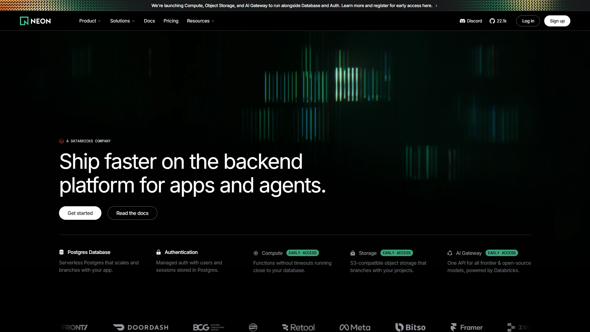Open the Authentication heading
The width and height of the screenshot is (590, 332).
coord(181,252)
